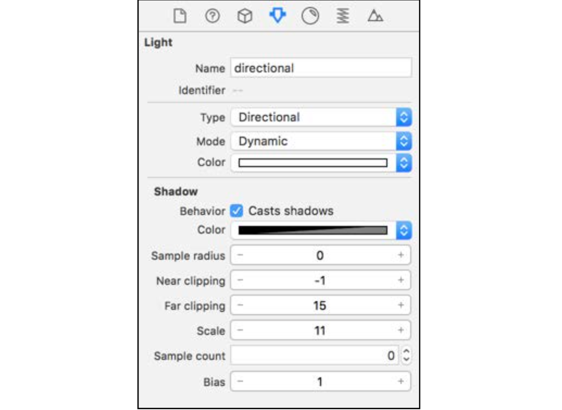Open the Physics inspector spring icon
Viewport: 562px width, 410px height.
[x=343, y=16]
